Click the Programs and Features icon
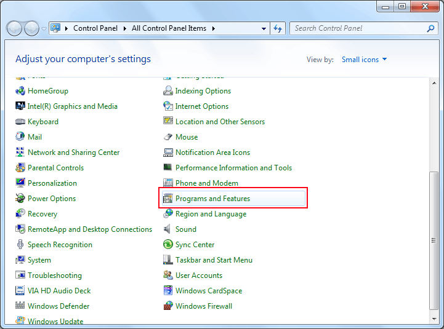 pos(168,199)
